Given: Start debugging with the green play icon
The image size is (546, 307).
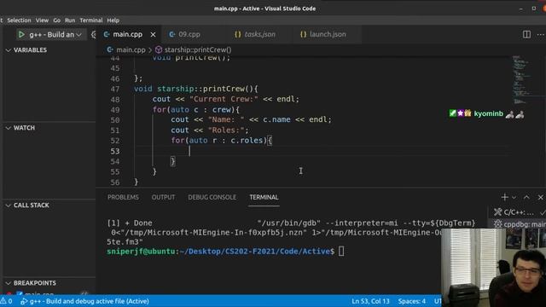Looking at the screenshot, I should tap(21, 34).
